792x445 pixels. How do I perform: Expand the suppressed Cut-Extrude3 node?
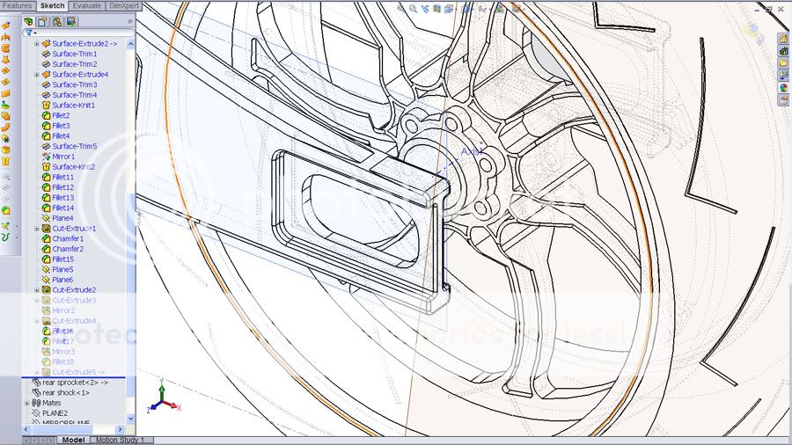tap(37, 300)
